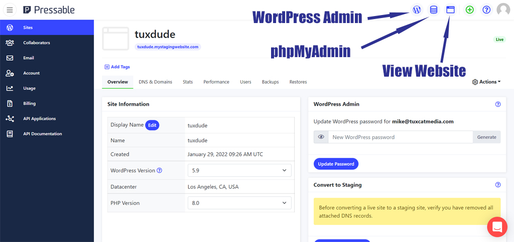The image size is (514, 242).
Task: Click the green add new site icon
Action: [470, 10]
